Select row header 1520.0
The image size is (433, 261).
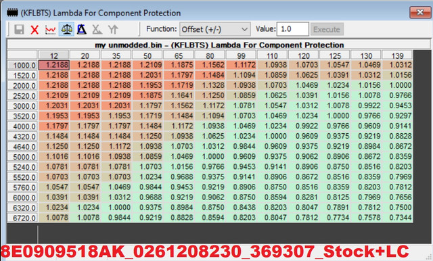pyautogui.click(x=22, y=76)
